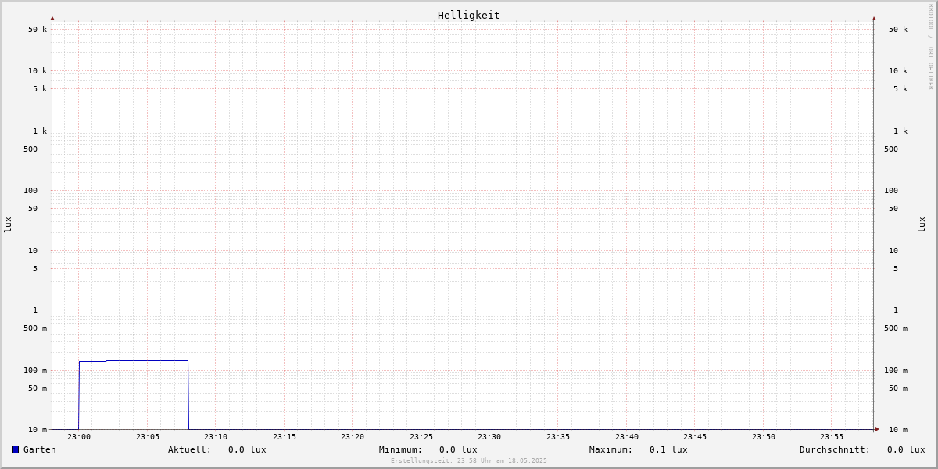Screen dimensions: 938x469
Task: Click the Aktuell 0.0 lux value
Action: [247, 449]
